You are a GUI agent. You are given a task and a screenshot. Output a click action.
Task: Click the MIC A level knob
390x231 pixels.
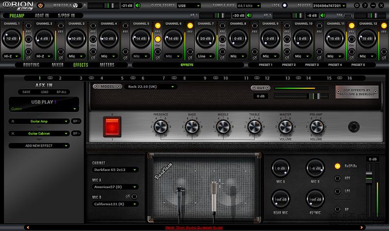point(281,168)
